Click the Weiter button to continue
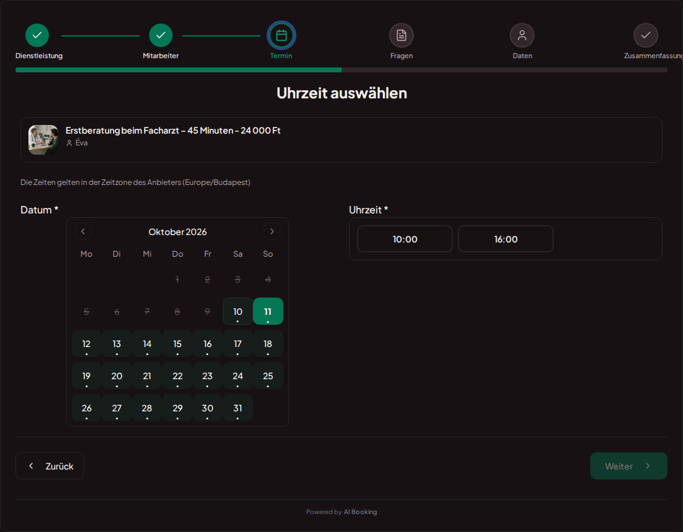The height and width of the screenshot is (532, 683). click(x=629, y=466)
